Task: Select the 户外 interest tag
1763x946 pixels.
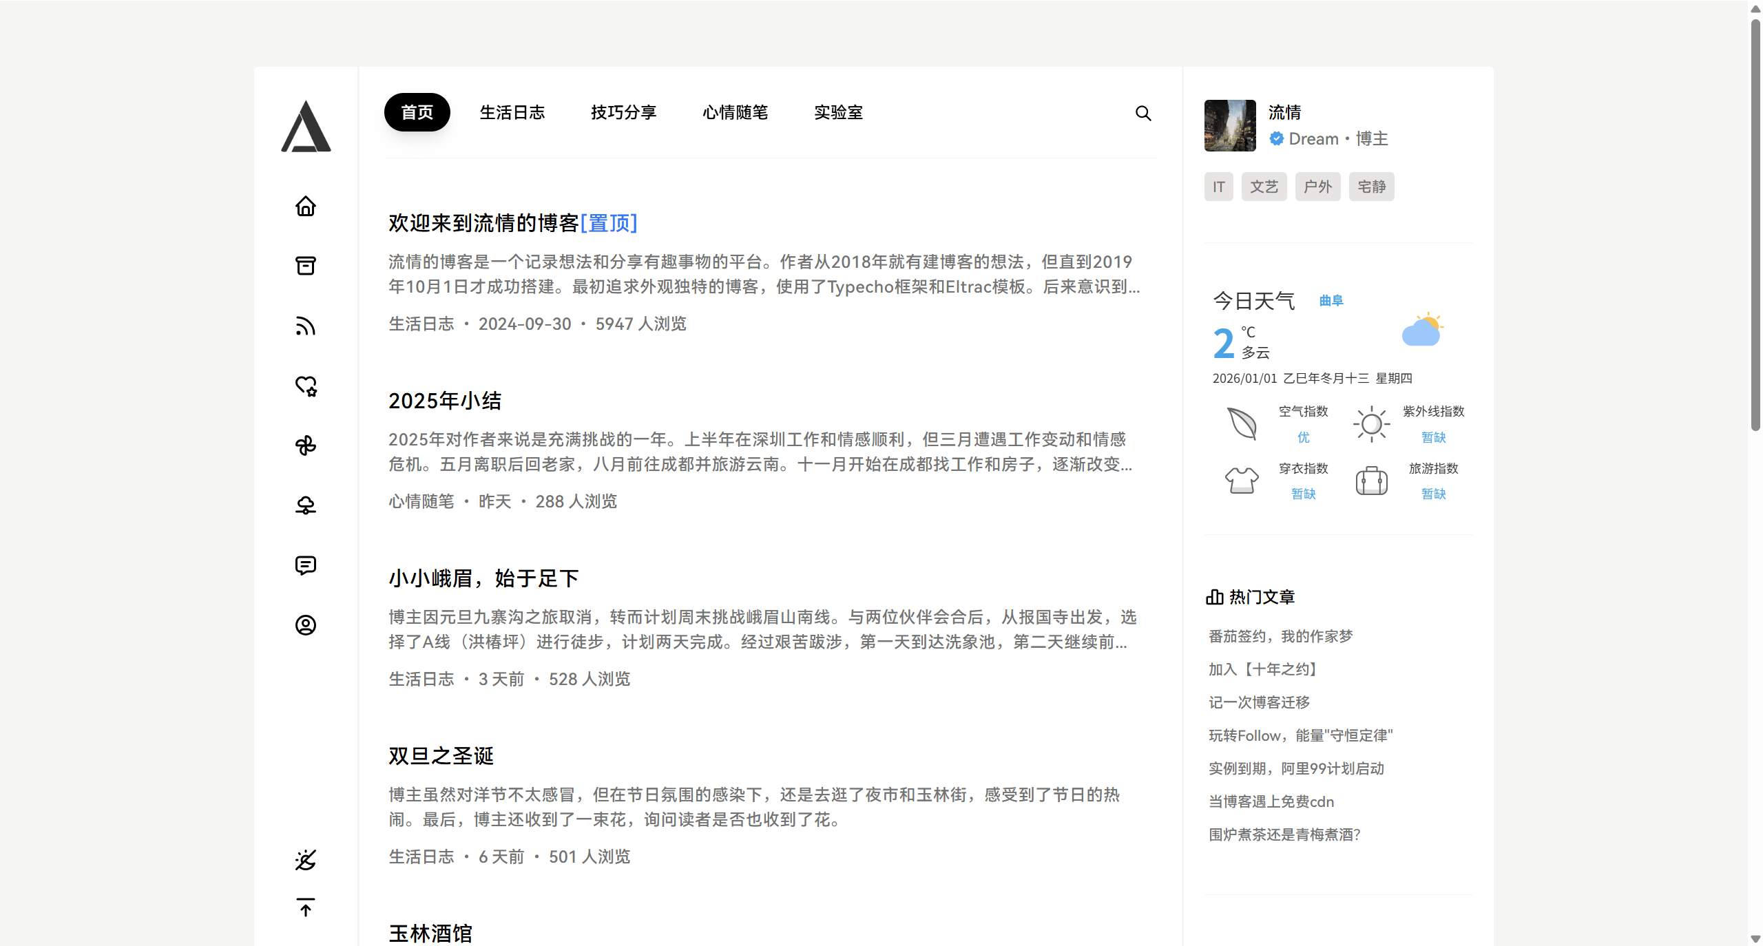Action: point(1317,186)
